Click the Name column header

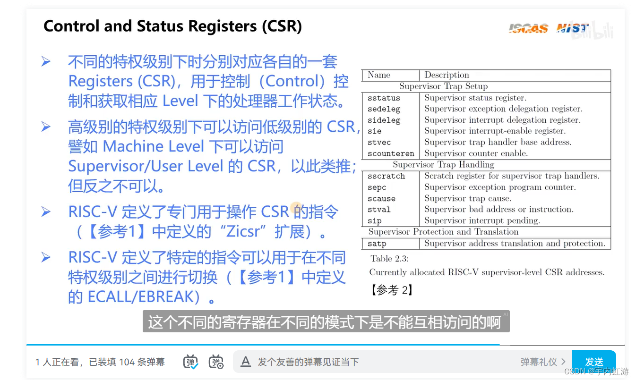[379, 75]
